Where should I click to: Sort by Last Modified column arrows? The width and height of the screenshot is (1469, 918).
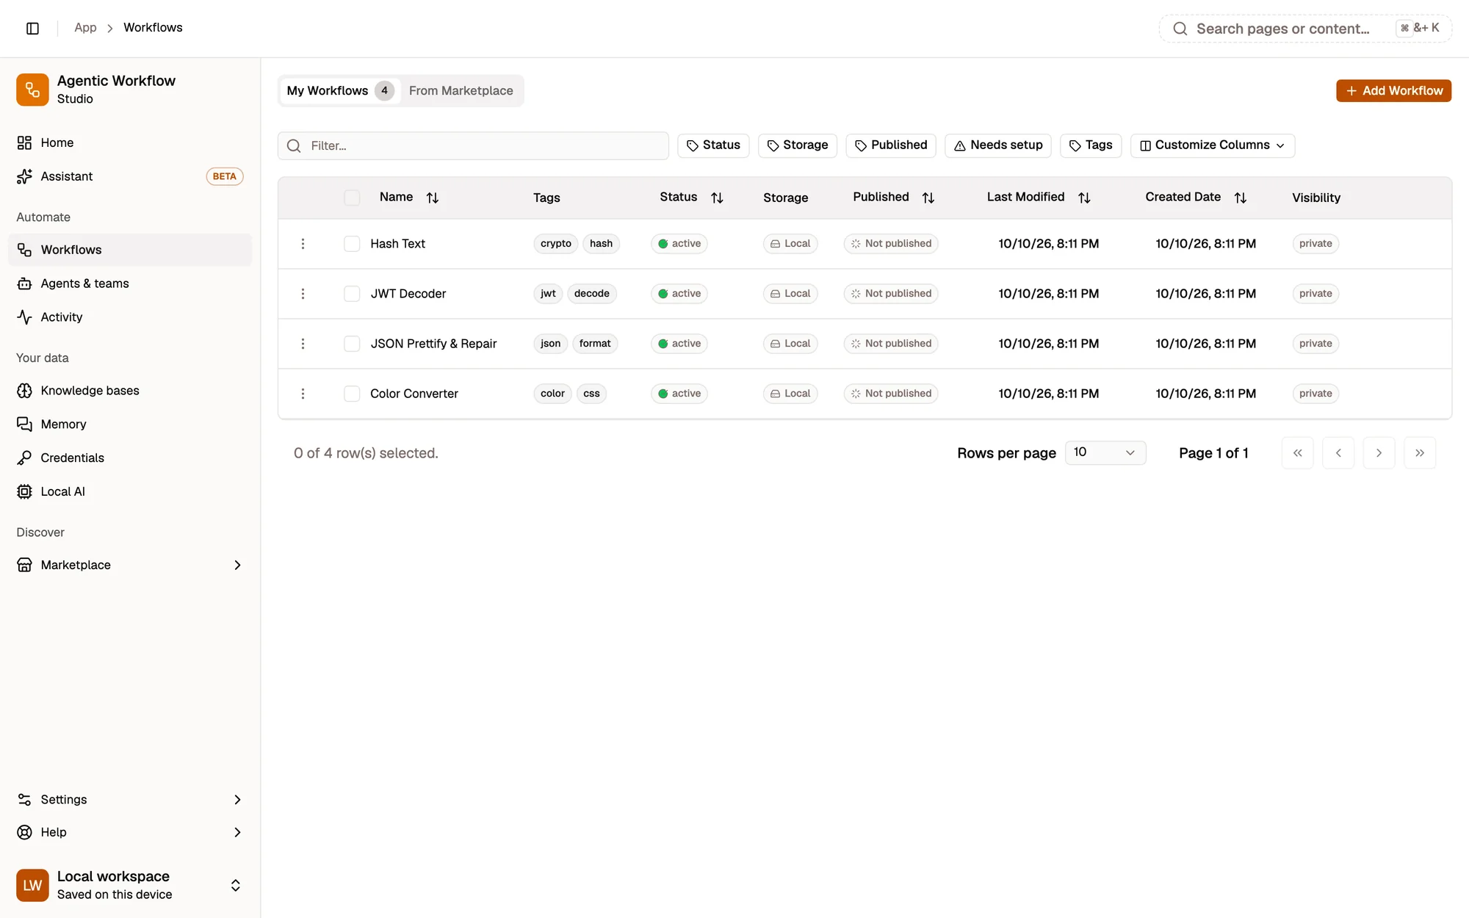1084,198
